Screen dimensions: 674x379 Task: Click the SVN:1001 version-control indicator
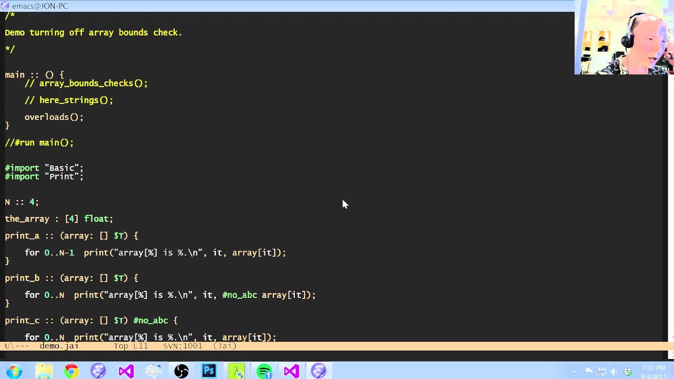[x=183, y=346]
